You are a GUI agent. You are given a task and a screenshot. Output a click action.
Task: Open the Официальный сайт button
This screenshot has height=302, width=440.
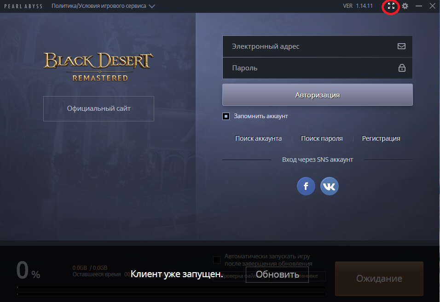click(x=98, y=108)
